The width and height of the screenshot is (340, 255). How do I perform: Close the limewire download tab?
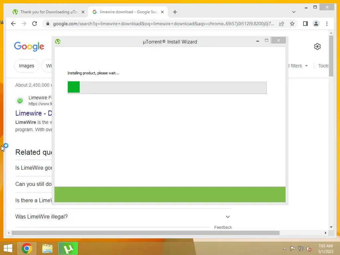162,12
